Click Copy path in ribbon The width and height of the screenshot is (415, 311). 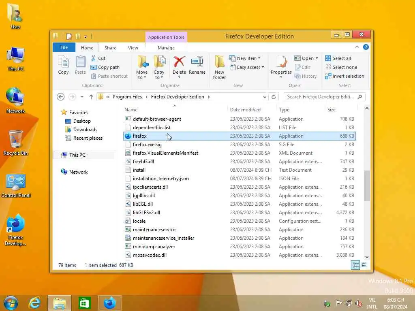point(105,67)
